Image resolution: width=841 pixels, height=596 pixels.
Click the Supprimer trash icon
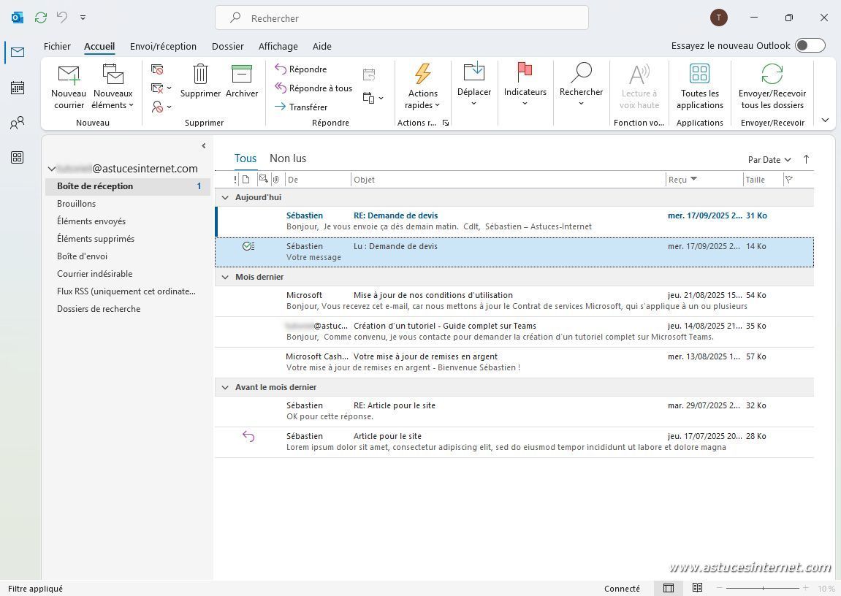(200, 74)
